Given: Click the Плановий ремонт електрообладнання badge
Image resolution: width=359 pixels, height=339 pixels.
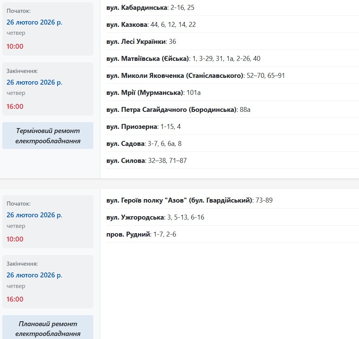Looking at the screenshot, I should tap(48, 329).
